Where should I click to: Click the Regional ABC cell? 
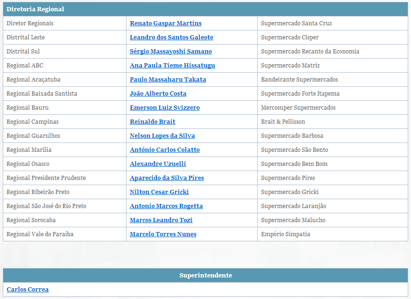pyautogui.click(x=65, y=66)
